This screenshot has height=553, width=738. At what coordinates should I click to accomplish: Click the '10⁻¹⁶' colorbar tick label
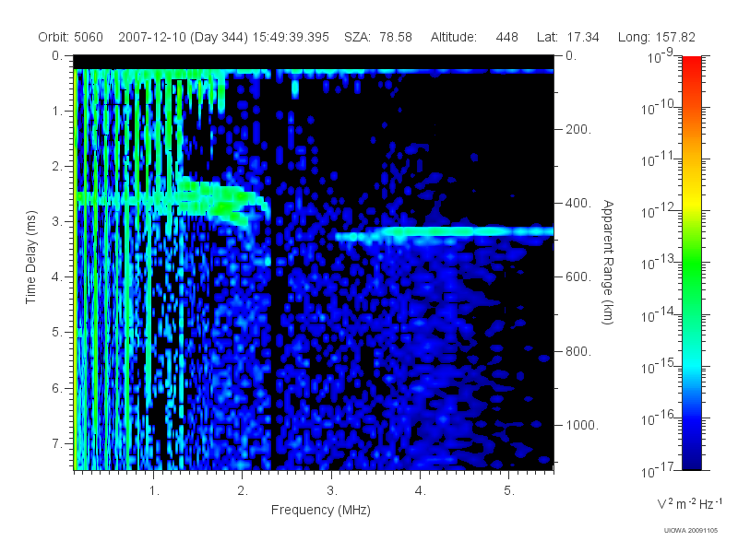click(x=660, y=418)
